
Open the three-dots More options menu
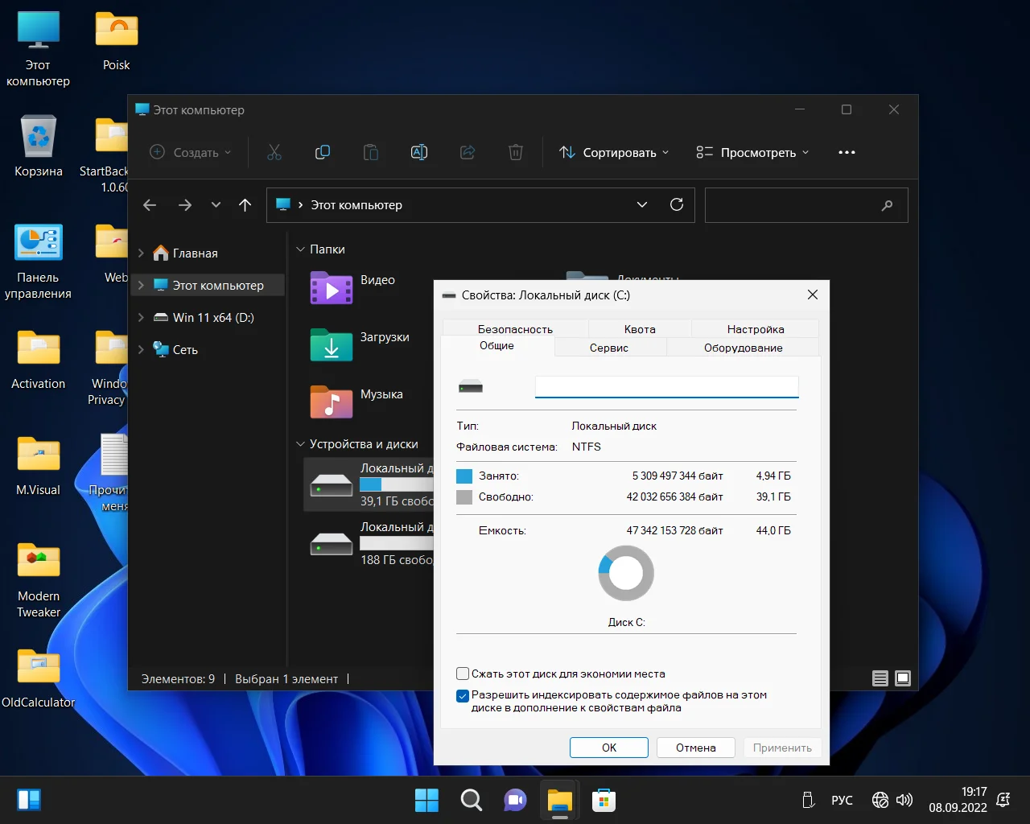coord(847,152)
